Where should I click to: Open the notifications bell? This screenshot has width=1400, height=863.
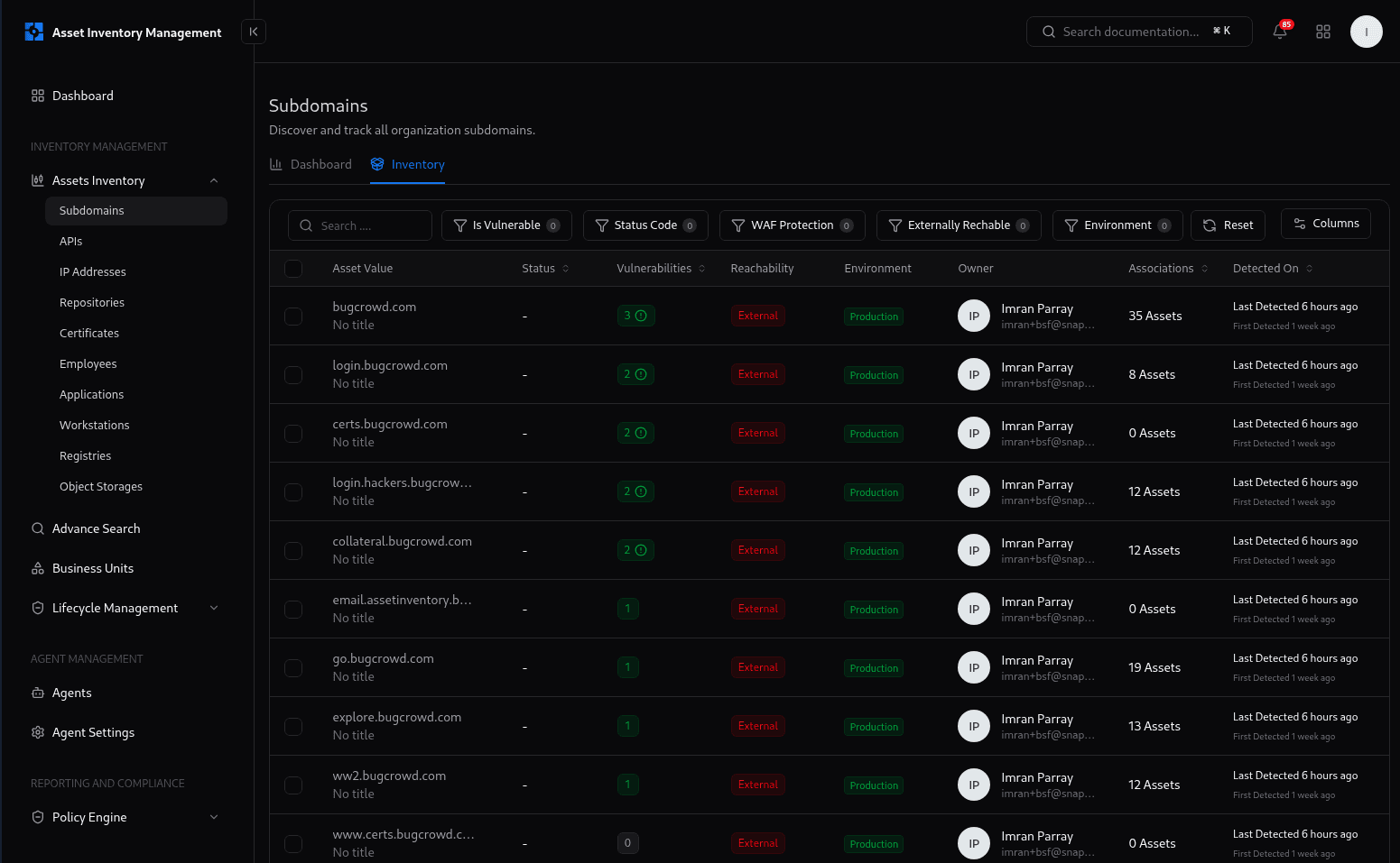coord(1280,32)
